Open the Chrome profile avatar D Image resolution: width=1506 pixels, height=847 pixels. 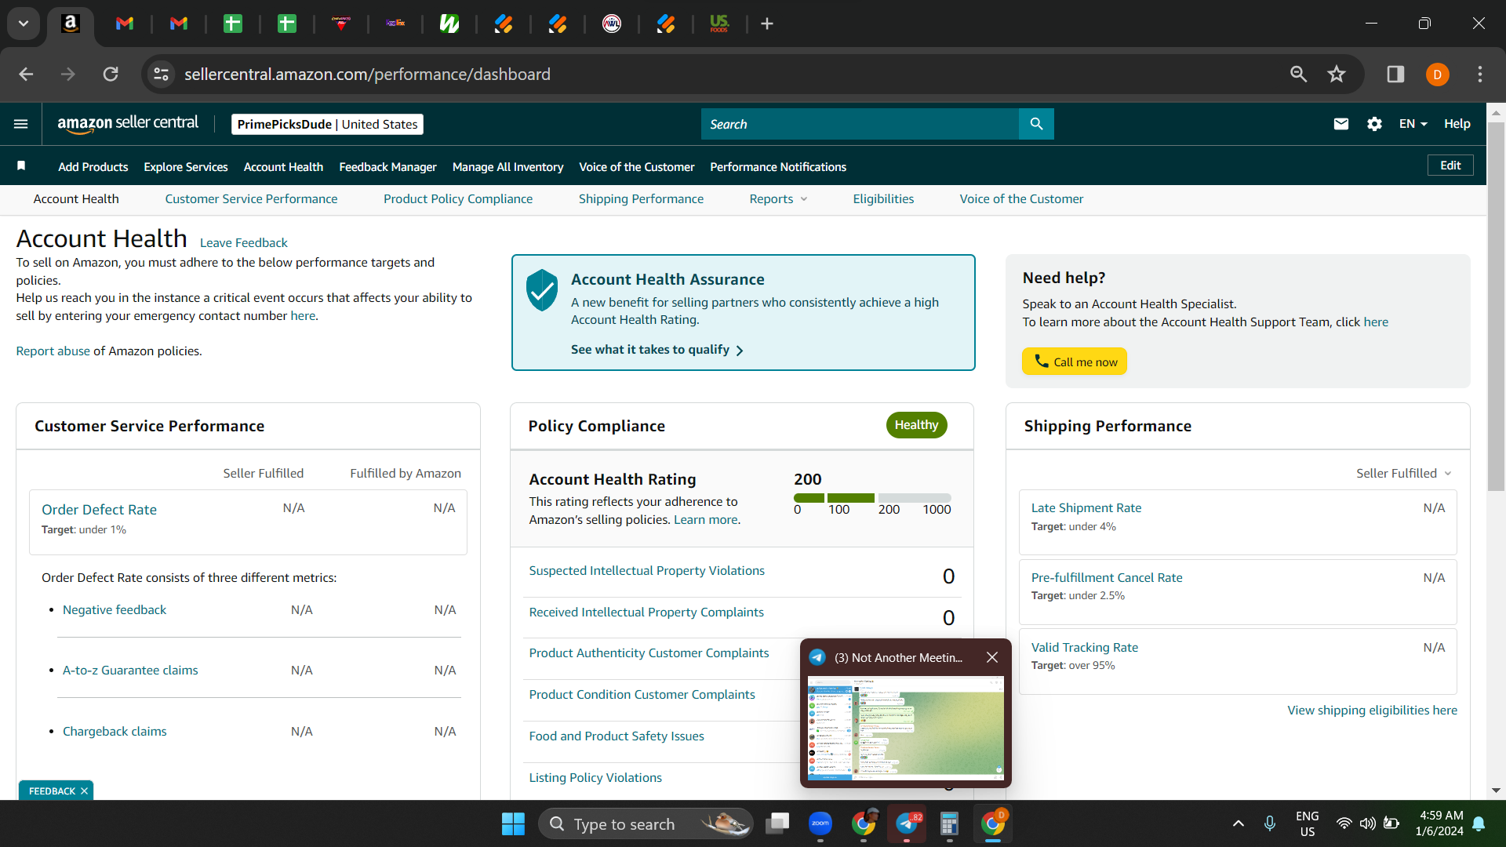point(1437,75)
